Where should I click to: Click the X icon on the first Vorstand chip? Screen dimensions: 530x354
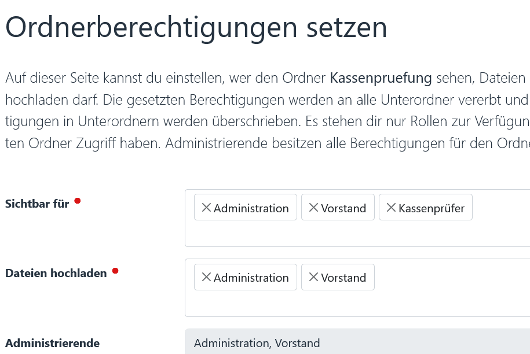[313, 207]
